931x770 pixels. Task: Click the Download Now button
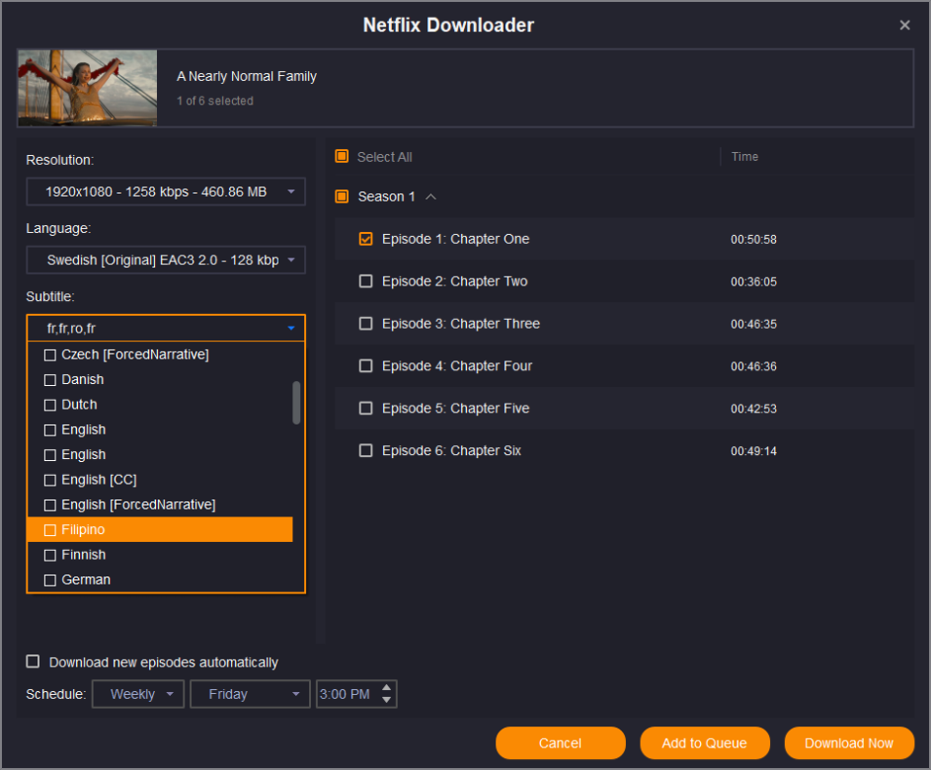pyautogui.click(x=848, y=743)
